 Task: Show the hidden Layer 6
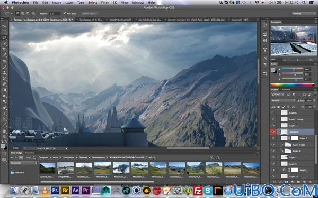273,113
